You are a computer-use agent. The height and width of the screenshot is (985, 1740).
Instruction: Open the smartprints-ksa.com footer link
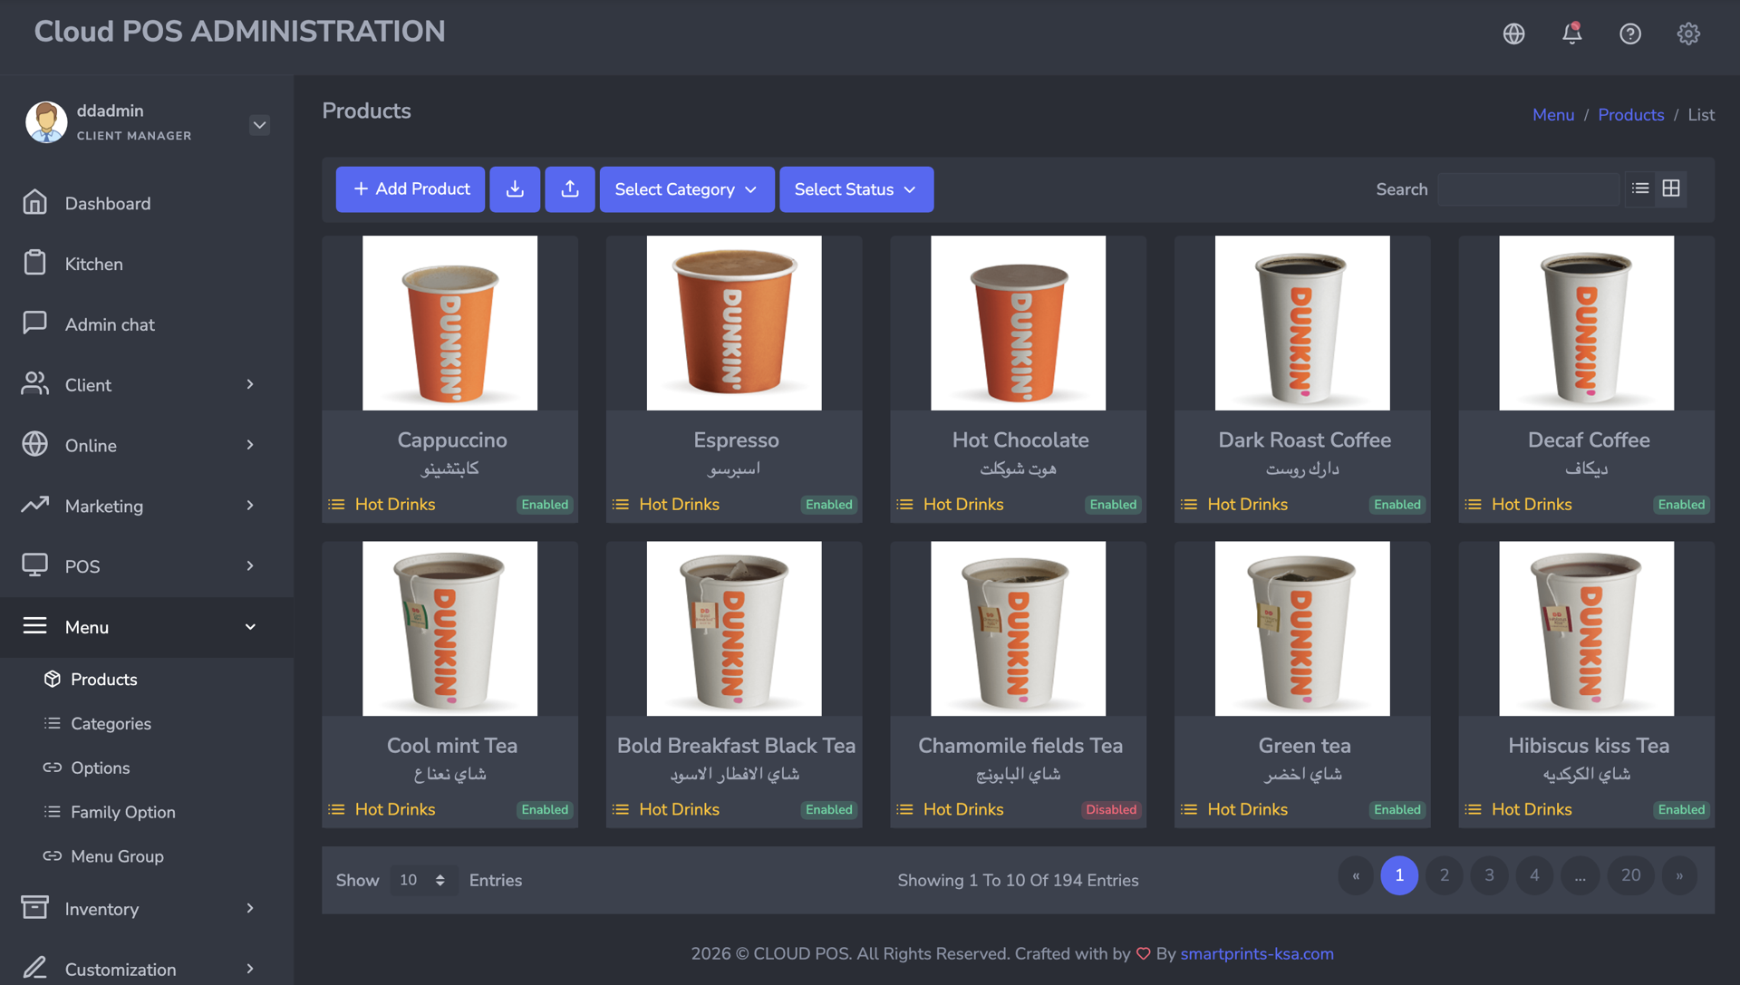(x=1257, y=953)
